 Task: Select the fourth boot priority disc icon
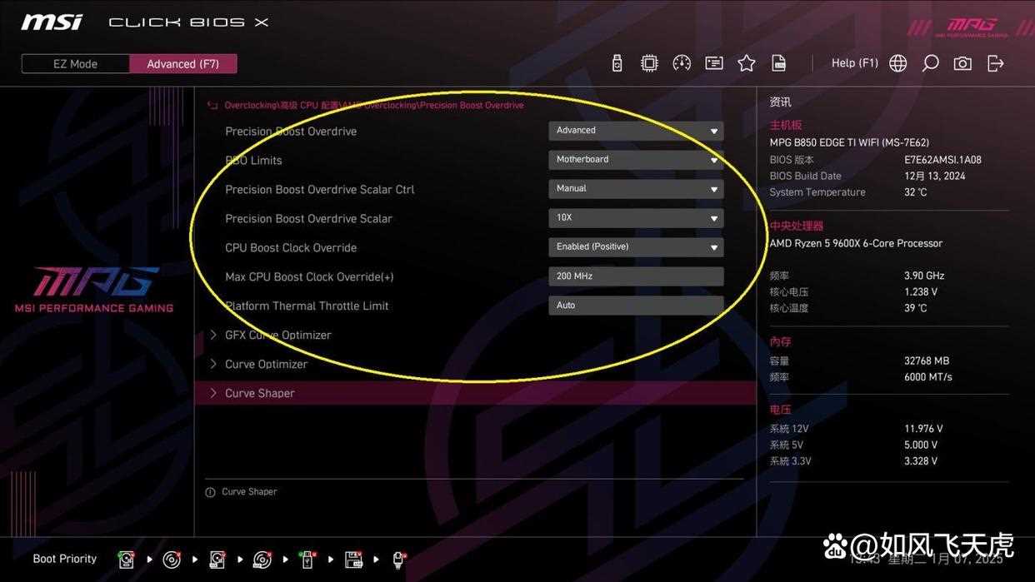262,560
